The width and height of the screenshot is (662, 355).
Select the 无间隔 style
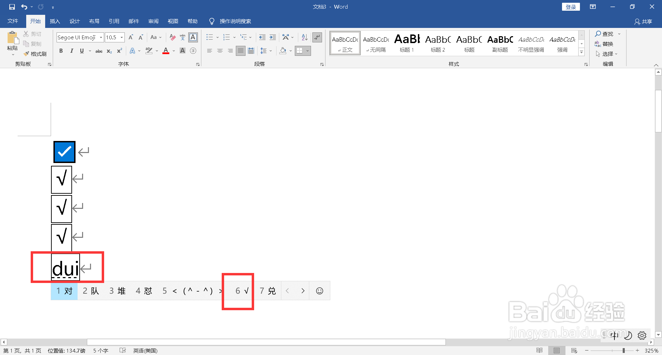(x=376, y=43)
